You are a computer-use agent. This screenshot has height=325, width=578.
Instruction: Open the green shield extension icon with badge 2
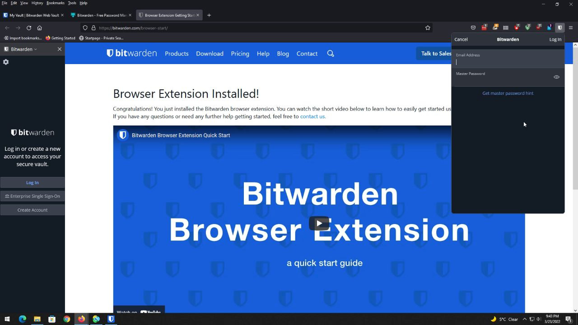(x=527, y=28)
